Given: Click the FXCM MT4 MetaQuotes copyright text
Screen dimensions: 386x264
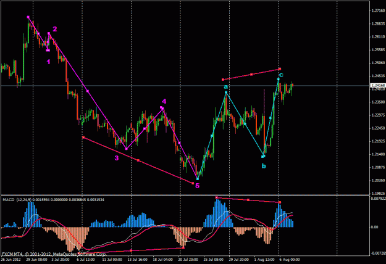Looking at the screenshot, I should [x=54, y=254].
